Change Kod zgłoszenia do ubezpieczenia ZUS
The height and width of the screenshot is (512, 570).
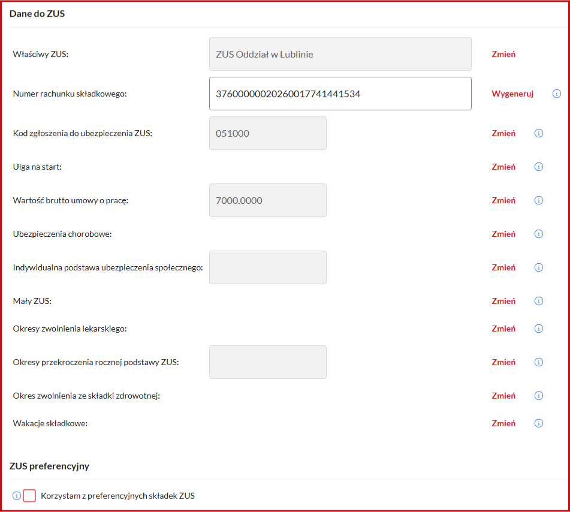tap(503, 134)
